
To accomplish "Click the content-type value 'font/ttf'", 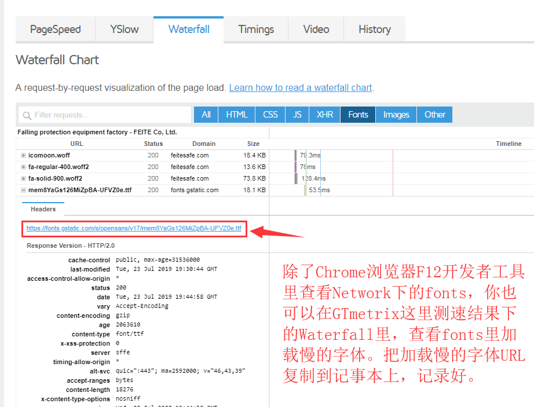I will tap(130, 334).
